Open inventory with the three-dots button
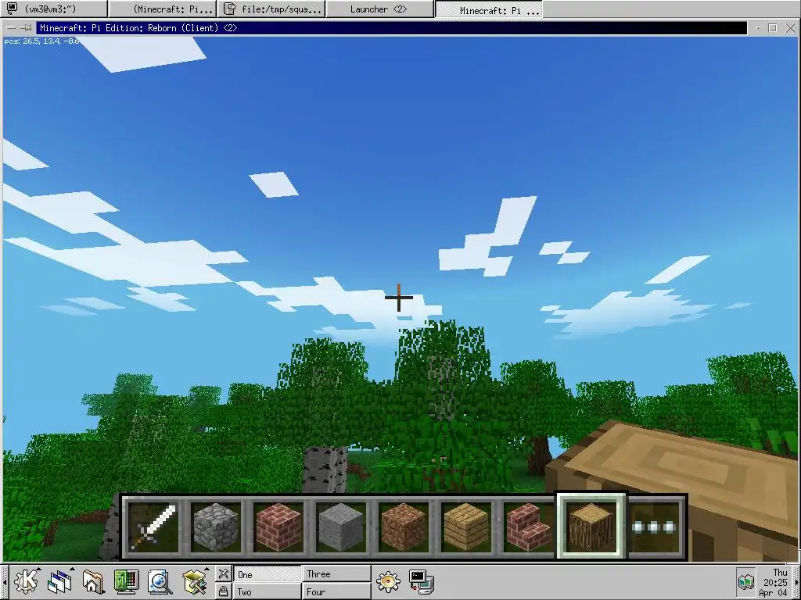Image resolution: width=801 pixels, height=600 pixels. [x=655, y=527]
